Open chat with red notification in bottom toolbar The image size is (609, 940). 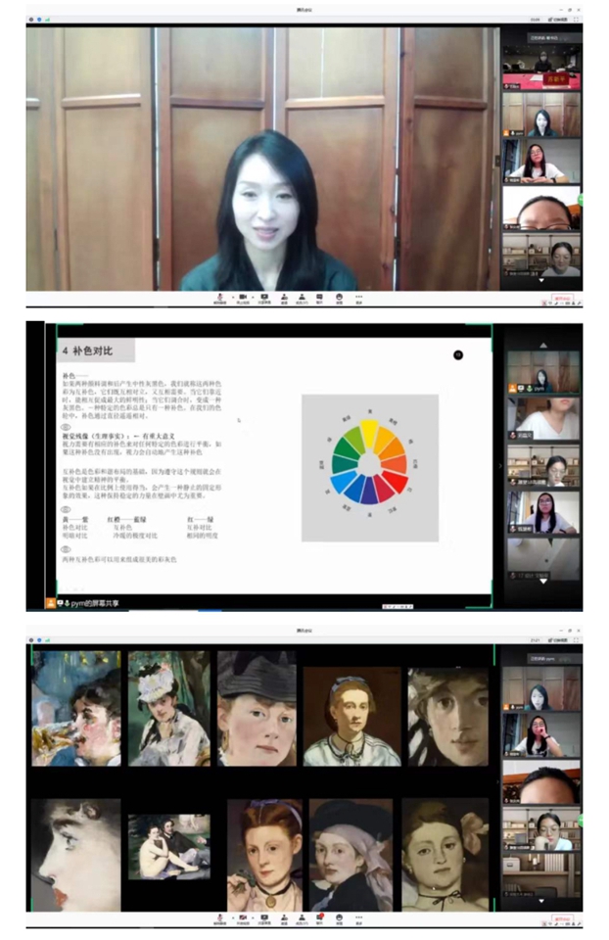[x=319, y=918]
